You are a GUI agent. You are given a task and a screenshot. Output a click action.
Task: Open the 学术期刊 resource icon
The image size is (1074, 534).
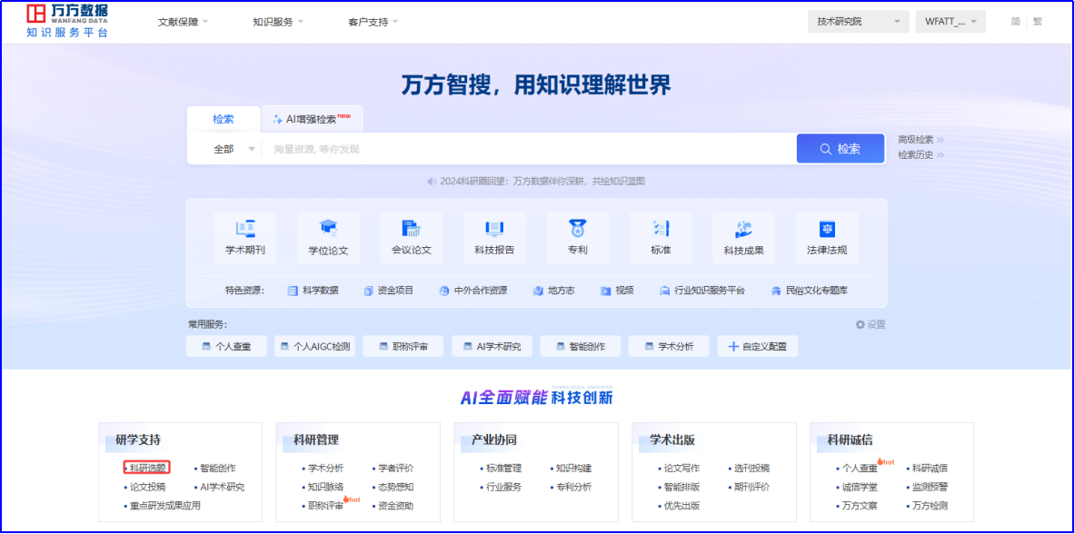pyautogui.click(x=245, y=229)
